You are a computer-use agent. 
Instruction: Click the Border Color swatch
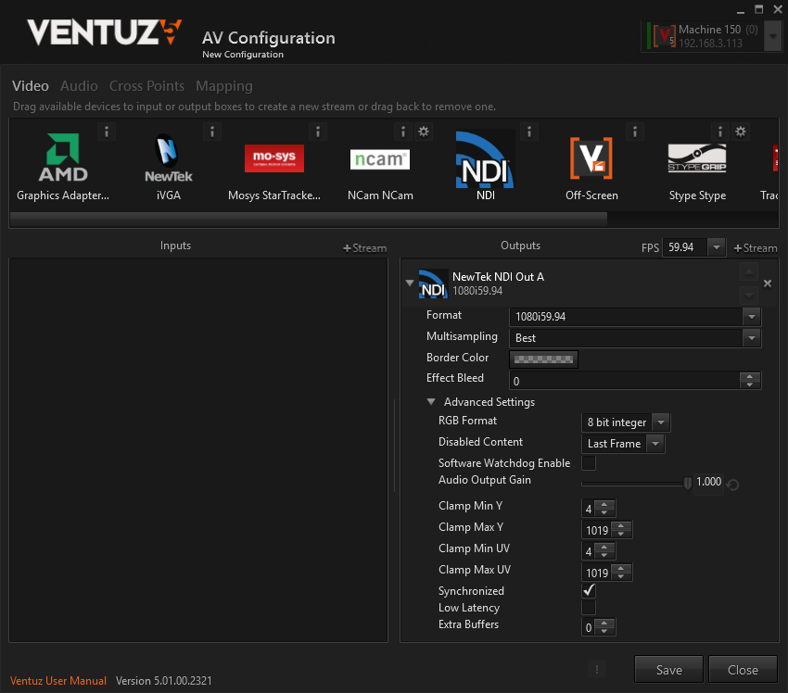tap(544, 359)
